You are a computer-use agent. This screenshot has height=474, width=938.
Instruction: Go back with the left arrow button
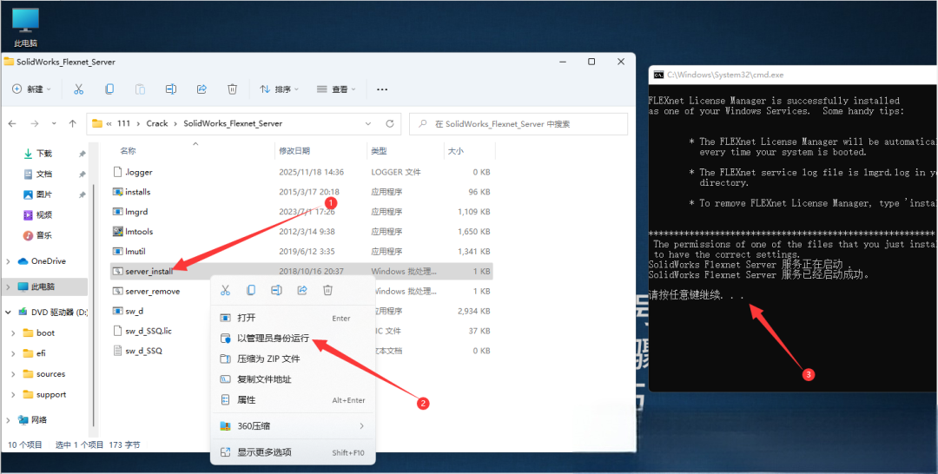click(x=12, y=124)
